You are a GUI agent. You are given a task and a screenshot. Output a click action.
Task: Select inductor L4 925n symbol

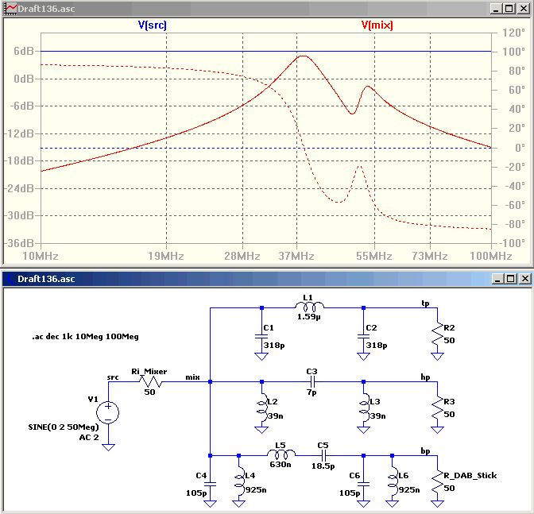tap(239, 482)
